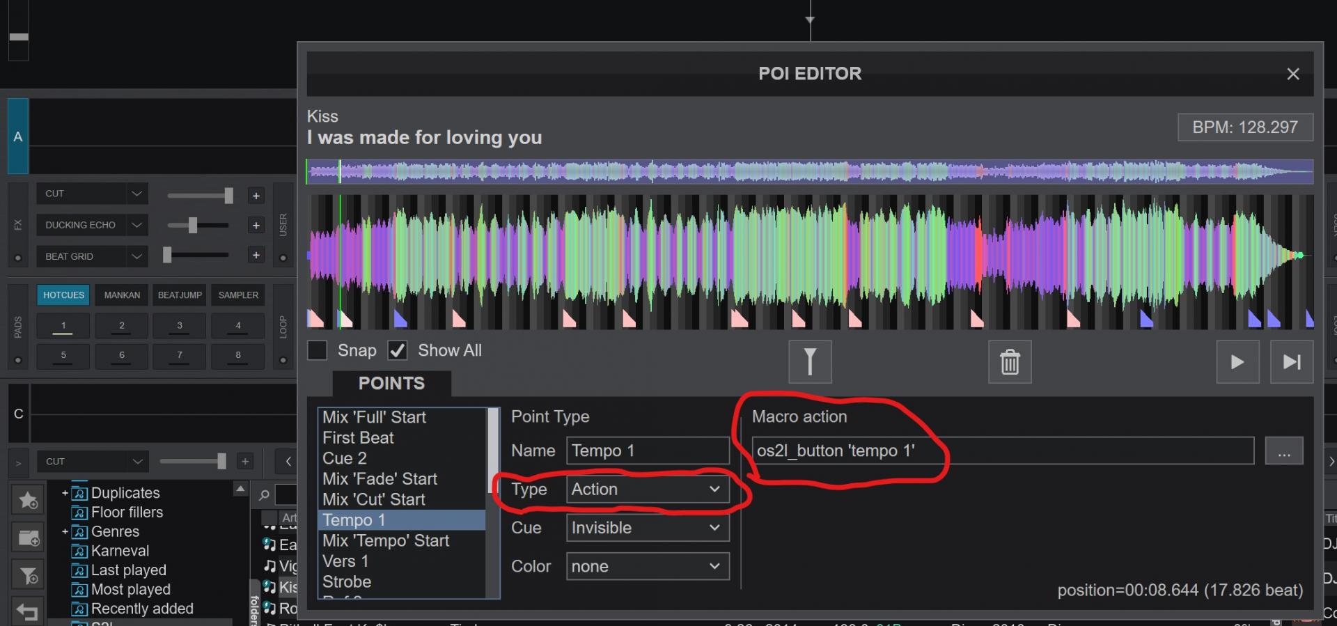This screenshot has width=1337, height=626.
Task: Select the MANKAN pads tab
Action: (122, 295)
